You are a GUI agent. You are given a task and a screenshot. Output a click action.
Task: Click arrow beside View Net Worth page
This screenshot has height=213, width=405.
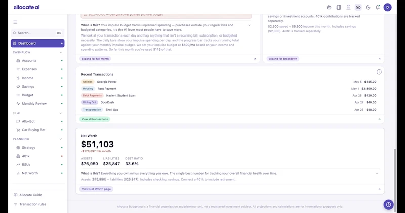pyautogui.click(x=379, y=189)
